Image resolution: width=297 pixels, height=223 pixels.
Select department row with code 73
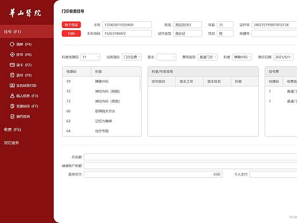coord(101,101)
